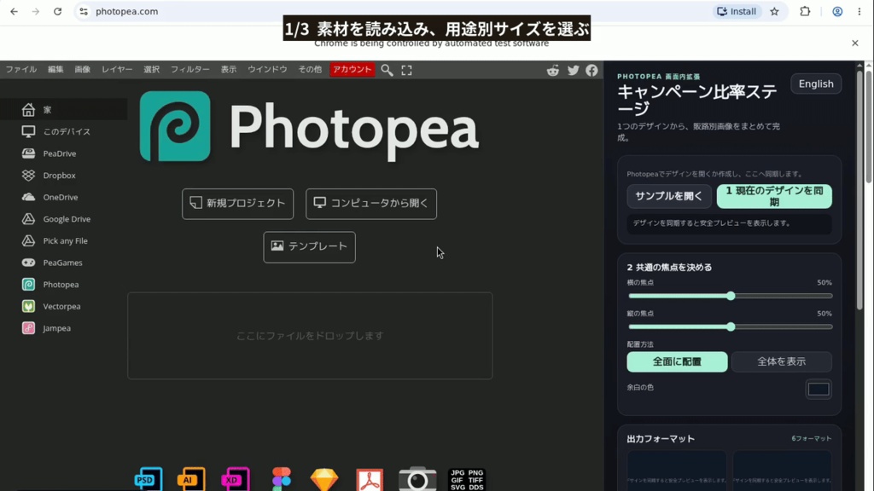Adjust the 横の焦点 slider

pyautogui.click(x=730, y=296)
